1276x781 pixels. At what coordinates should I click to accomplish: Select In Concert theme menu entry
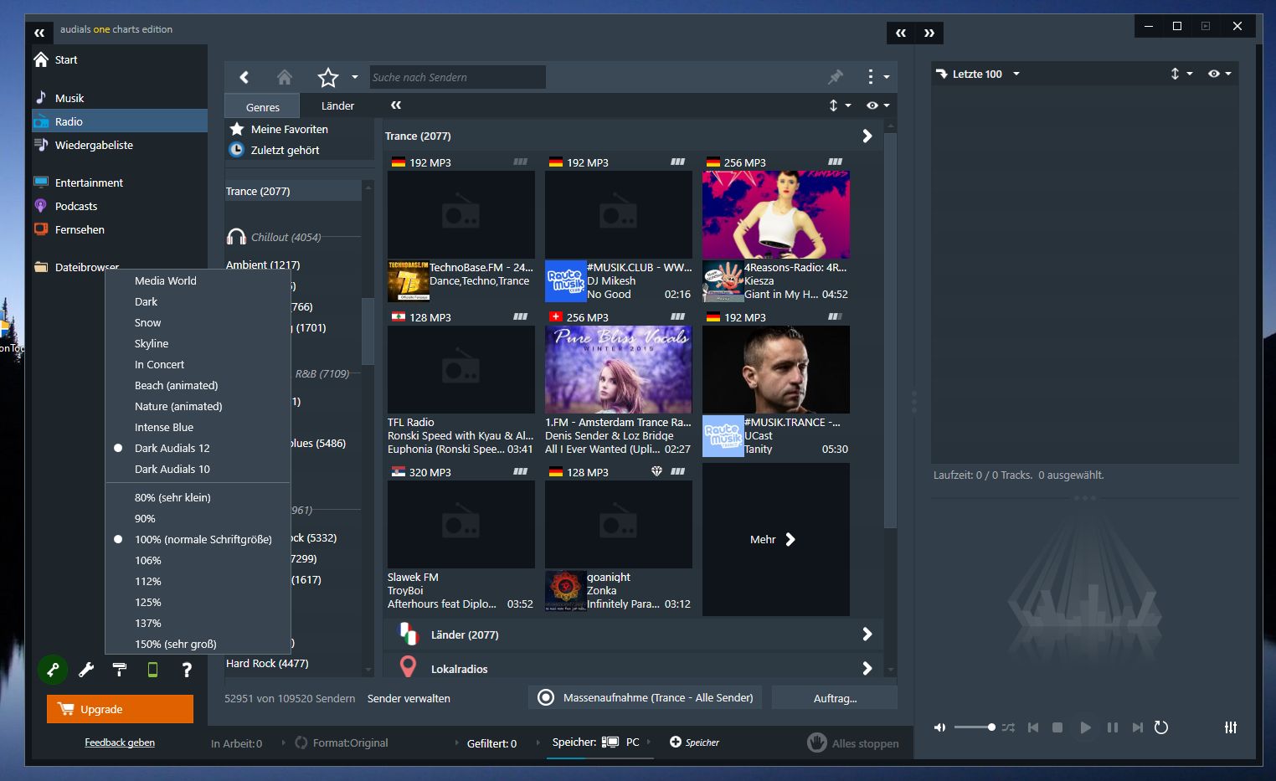[198, 364]
